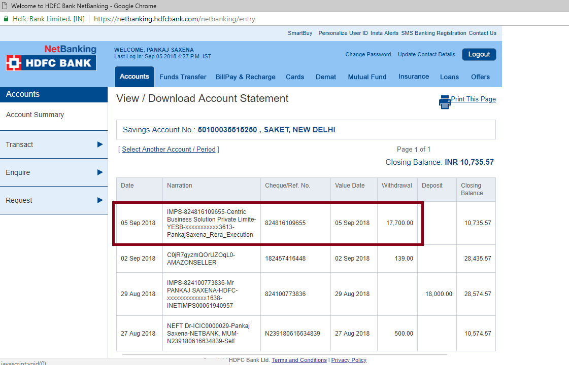Expand the Enquire menu arrow

point(100,172)
